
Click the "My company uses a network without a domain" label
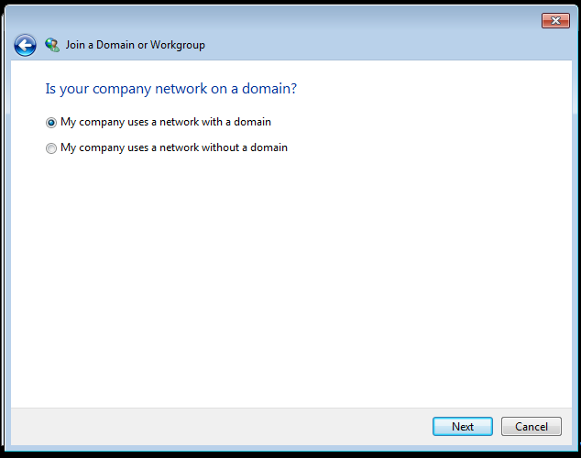coord(174,147)
